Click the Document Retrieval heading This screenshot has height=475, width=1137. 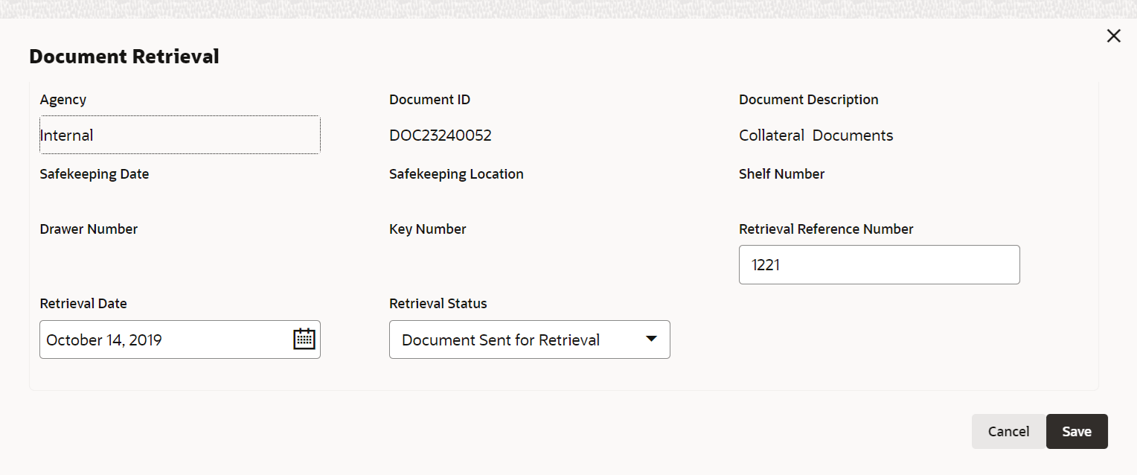coord(124,57)
